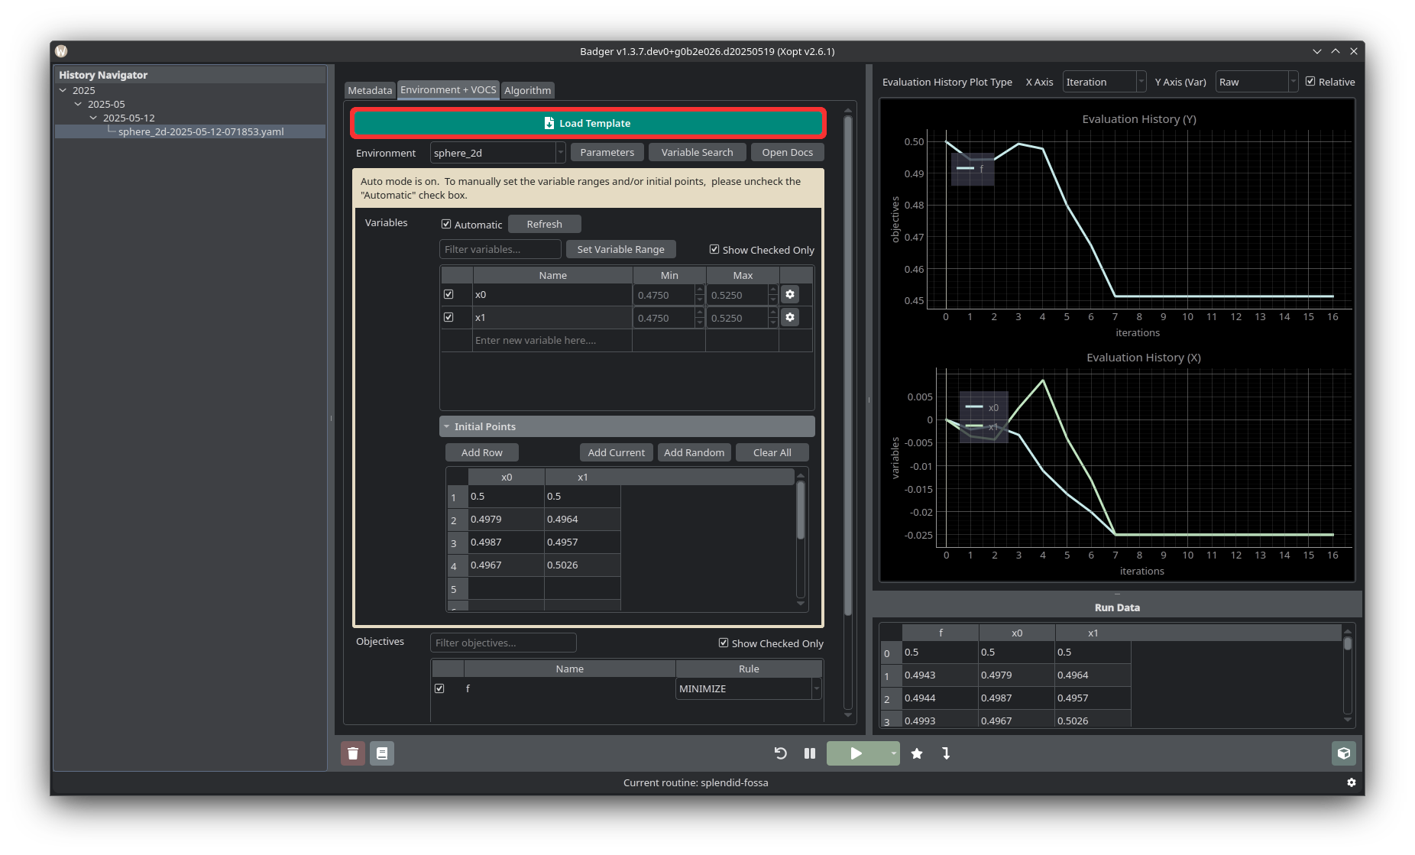Image resolution: width=1415 pixels, height=855 pixels.
Task: Start the run with play button
Action: [856, 753]
